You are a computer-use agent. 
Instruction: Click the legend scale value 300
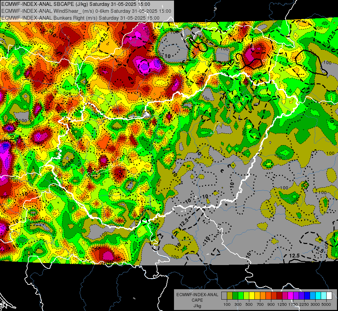click(x=238, y=304)
